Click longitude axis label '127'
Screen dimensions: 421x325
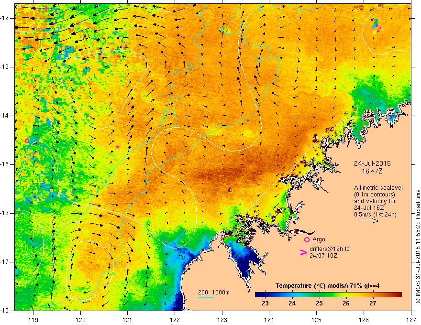pyautogui.click(x=411, y=320)
